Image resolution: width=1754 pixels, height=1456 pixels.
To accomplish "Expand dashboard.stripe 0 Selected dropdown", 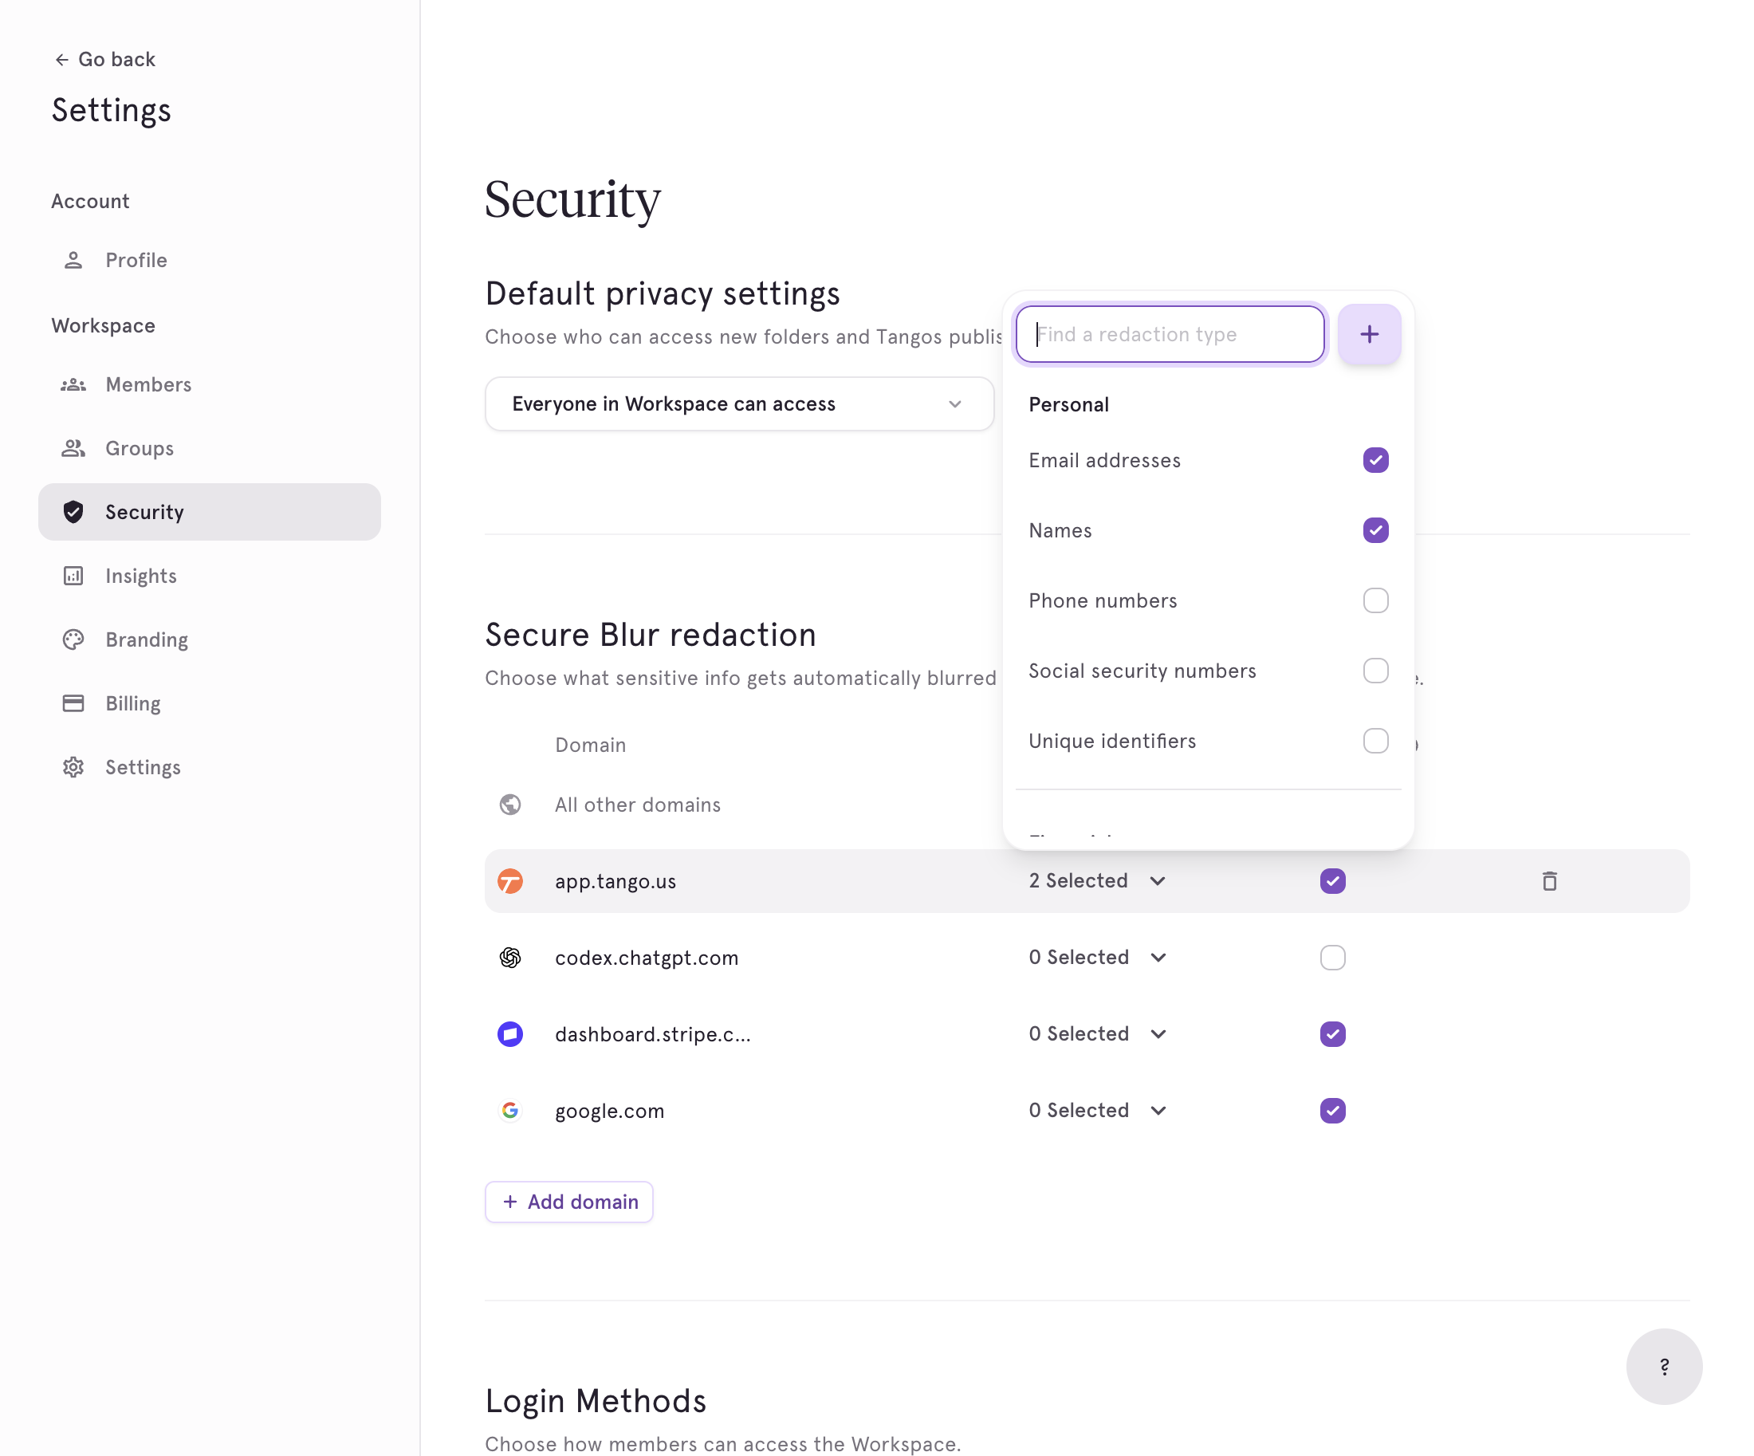I will [x=1098, y=1034].
